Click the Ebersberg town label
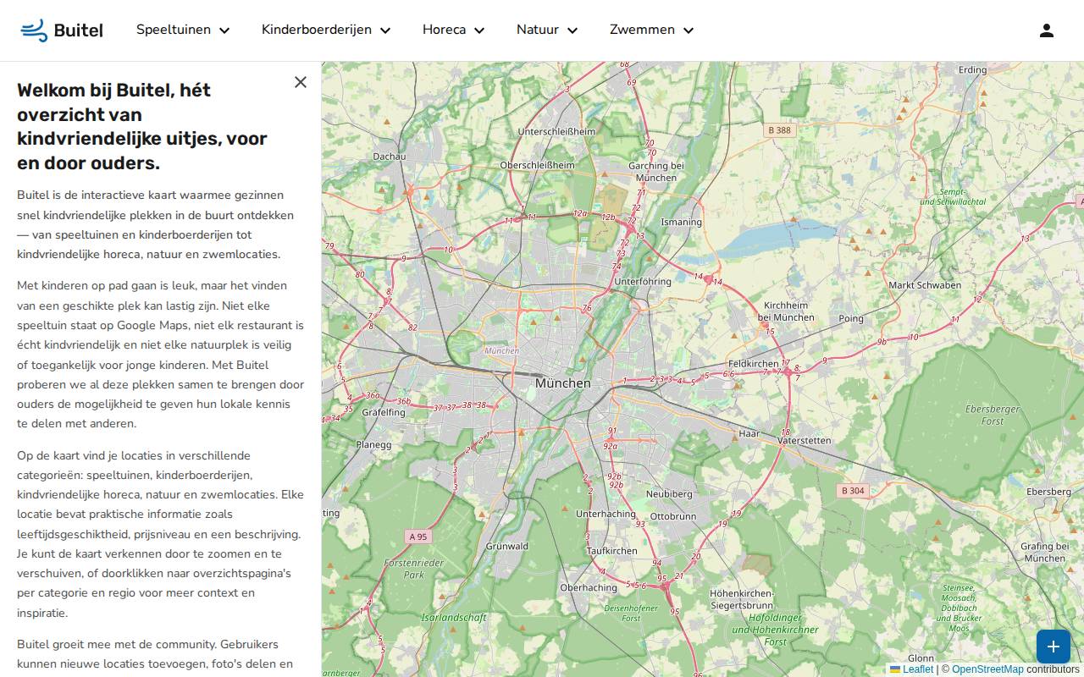The image size is (1084, 677). point(1048,492)
